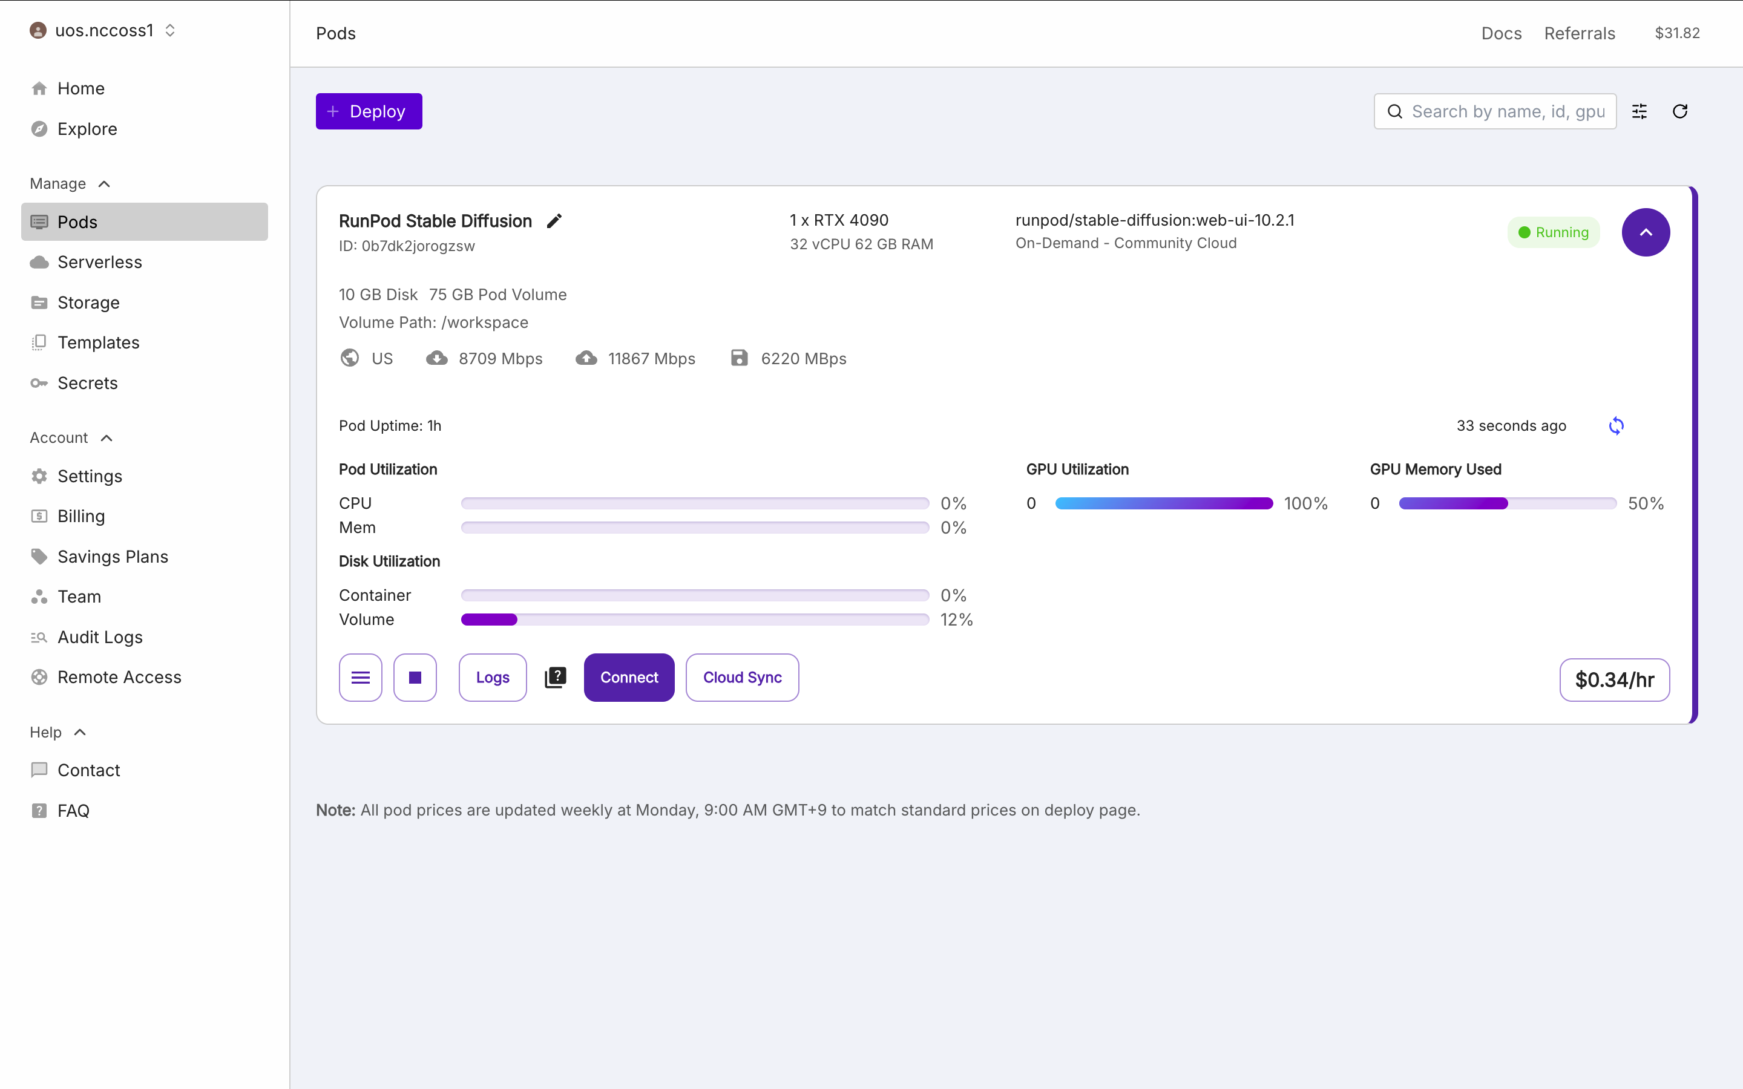This screenshot has height=1089, width=1743.
Task: Open the filter settings icon near search
Action: 1640,112
